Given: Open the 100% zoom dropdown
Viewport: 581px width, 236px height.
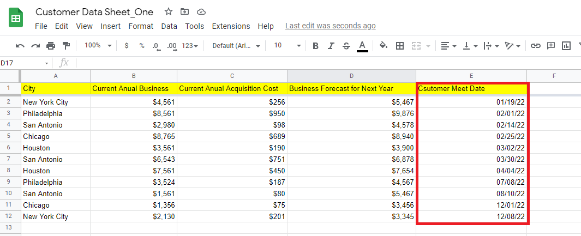Looking at the screenshot, I should click(x=98, y=46).
